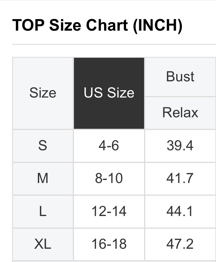Select the S size row label
Screen dimensions: 216x262
pyautogui.click(x=43, y=146)
